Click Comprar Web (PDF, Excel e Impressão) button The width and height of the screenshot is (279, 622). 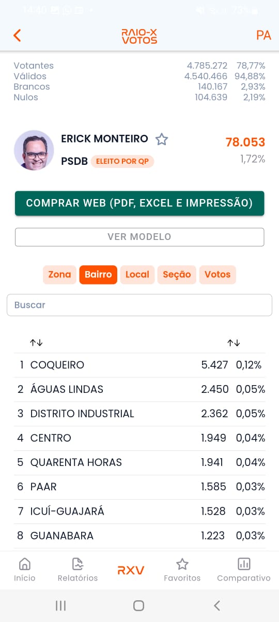pos(139,203)
